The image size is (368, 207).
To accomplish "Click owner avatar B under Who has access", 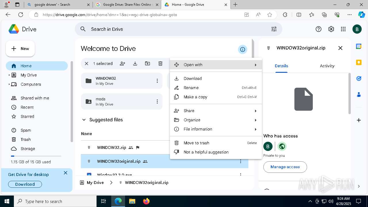I will coord(268,146).
